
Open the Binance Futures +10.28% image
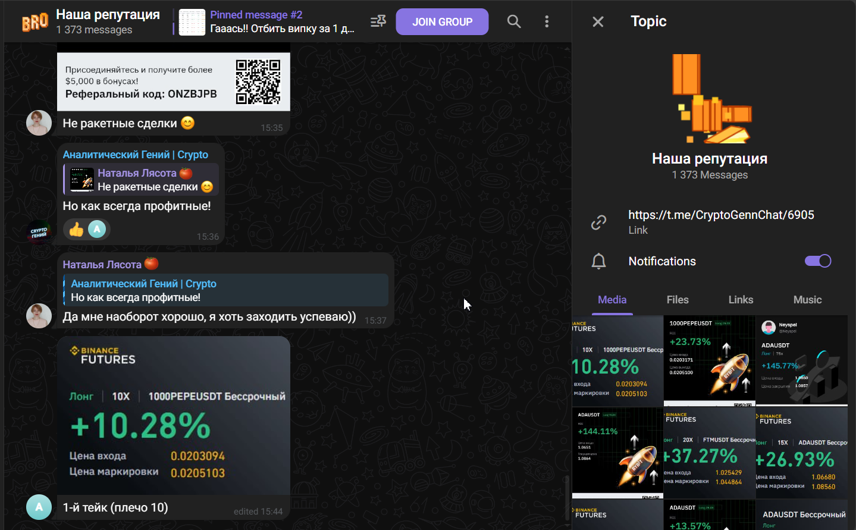coord(174,415)
